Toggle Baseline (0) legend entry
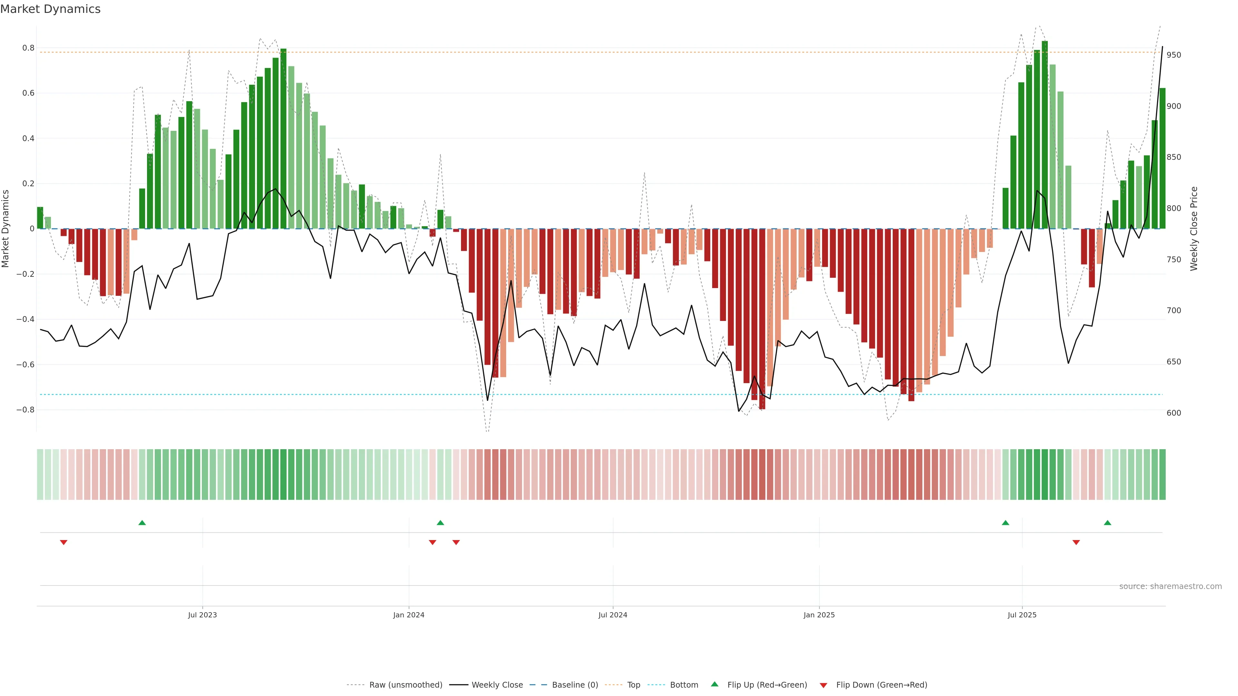 tap(575, 685)
